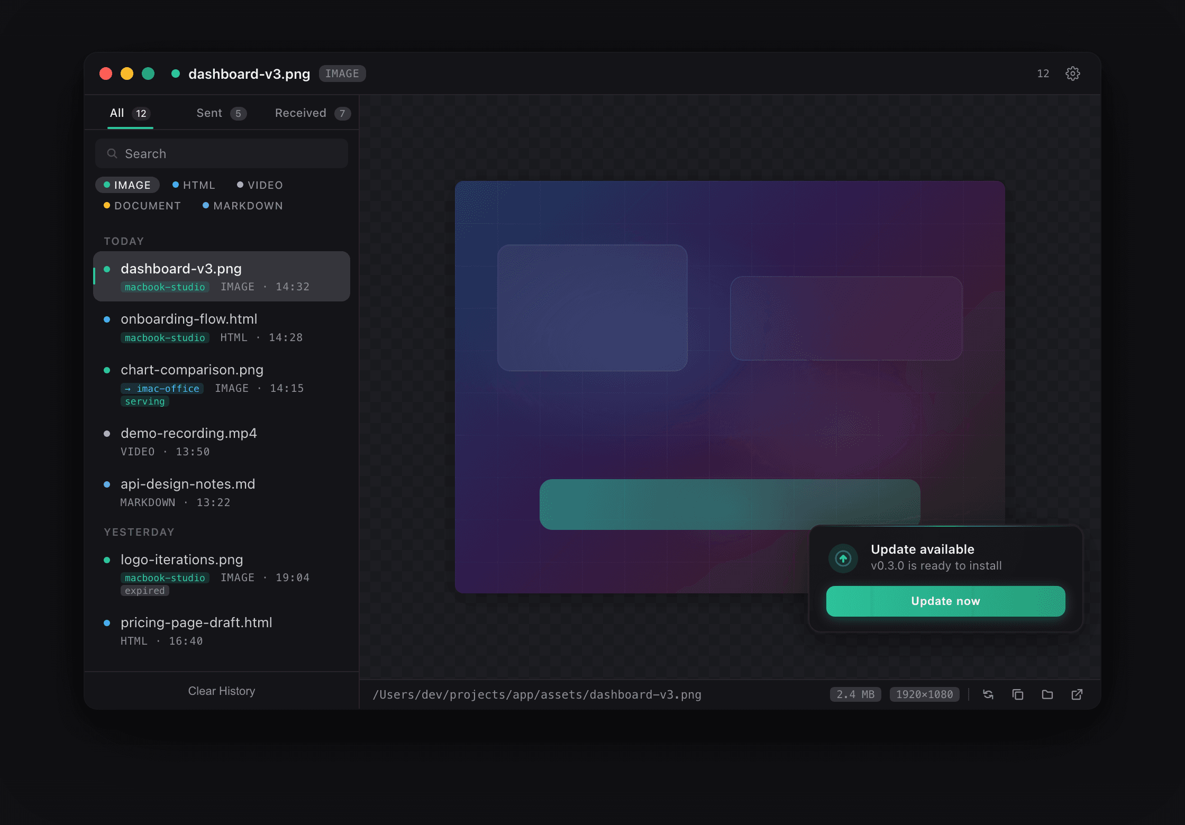Click Clear History
The width and height of the screenshot is (1185, 825).
click(x=222, y=691)
